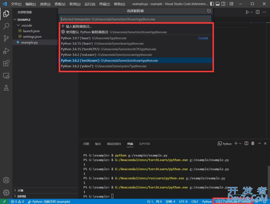Image resolution: width=270 pixels, height=204 pixels.
Task: Close the terminal panel with X
Action: (x=265, y=143)
